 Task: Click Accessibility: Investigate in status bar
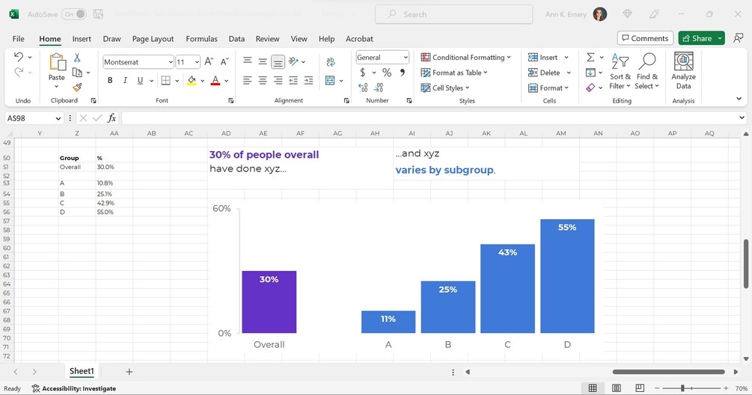[x=74, y=388]
